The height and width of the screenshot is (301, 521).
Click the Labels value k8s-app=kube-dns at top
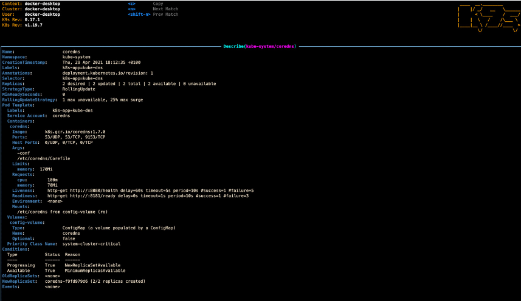click(83, 67)
